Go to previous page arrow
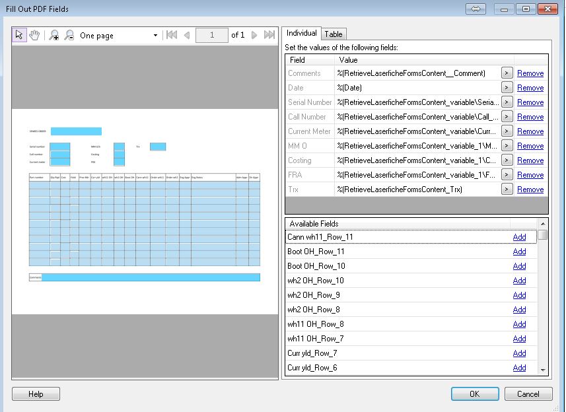566x412 pixels. click(x=187, y=35)
